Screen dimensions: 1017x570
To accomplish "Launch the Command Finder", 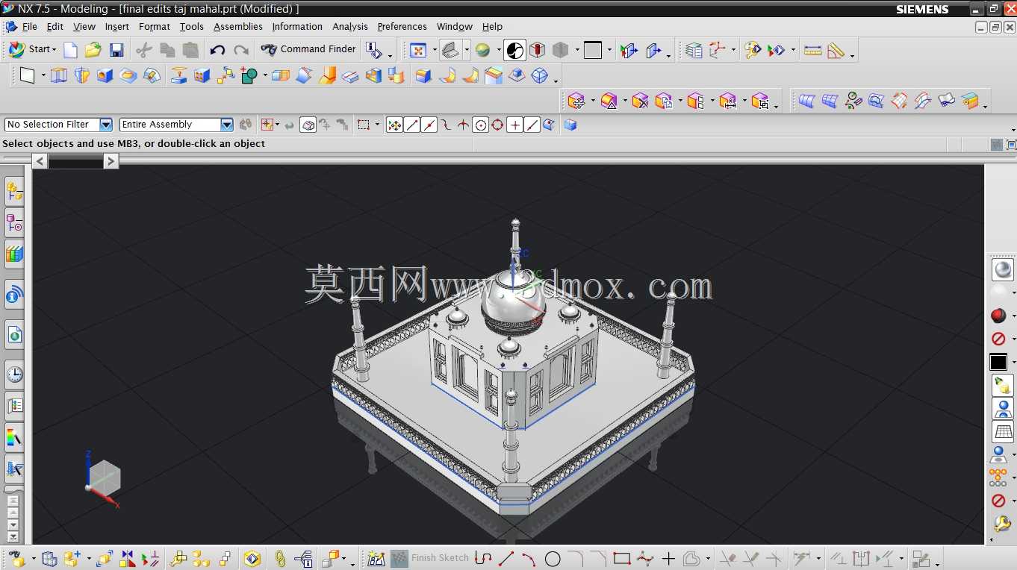I will [308, 49].
